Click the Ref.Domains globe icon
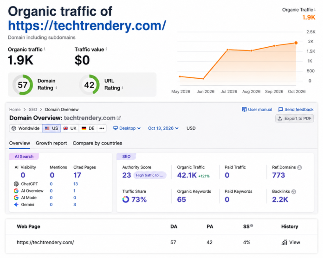 [299, 168]
